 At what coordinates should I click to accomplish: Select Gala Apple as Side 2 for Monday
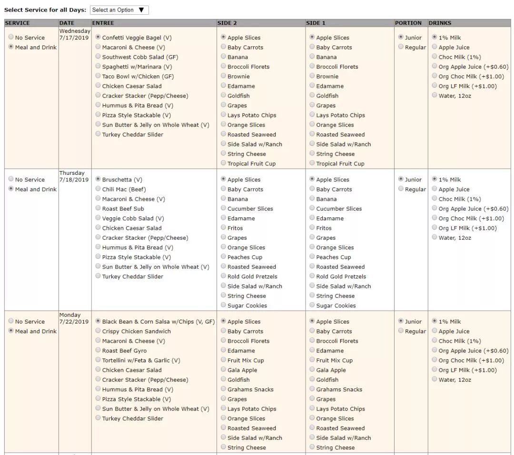click(223, 369)
